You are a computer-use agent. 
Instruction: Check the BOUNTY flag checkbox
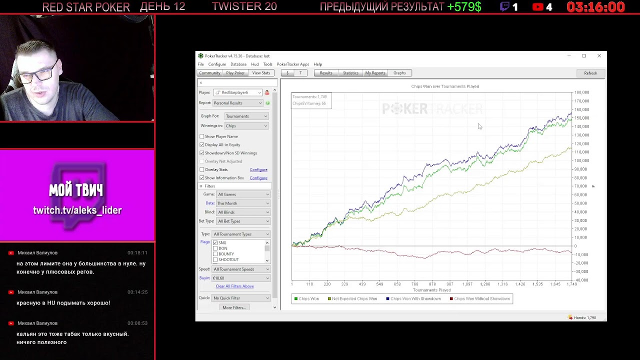pyautogui.click(x=215, y=254)
